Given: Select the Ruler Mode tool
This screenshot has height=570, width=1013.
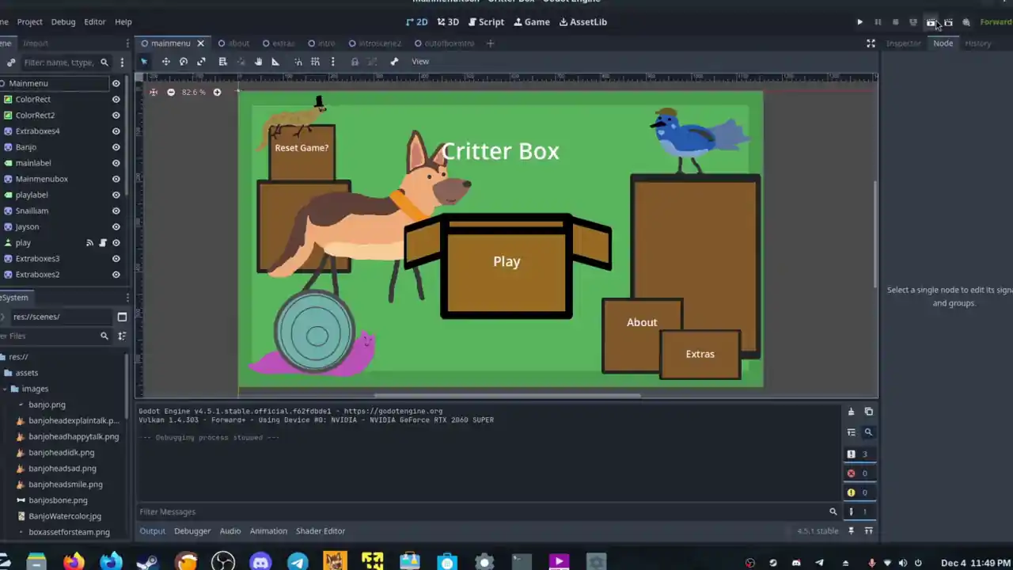Looking at the screenshot, I should pos(275,62).
